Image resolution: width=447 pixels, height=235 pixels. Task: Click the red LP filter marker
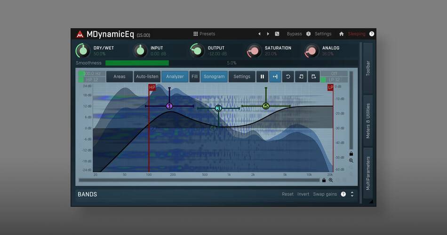tap(330, 87)
